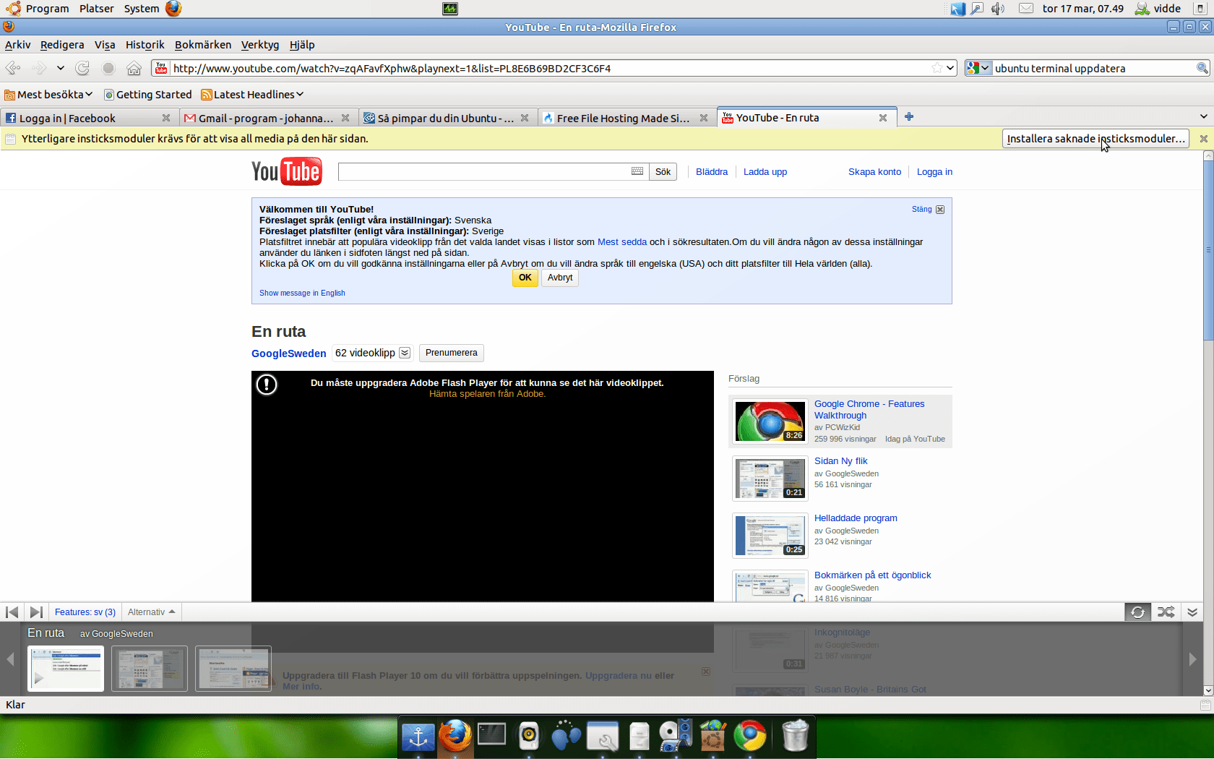
Task: Open the Bläddra link
Action: coord(712,172)
